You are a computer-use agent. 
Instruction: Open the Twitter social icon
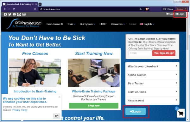10,14
